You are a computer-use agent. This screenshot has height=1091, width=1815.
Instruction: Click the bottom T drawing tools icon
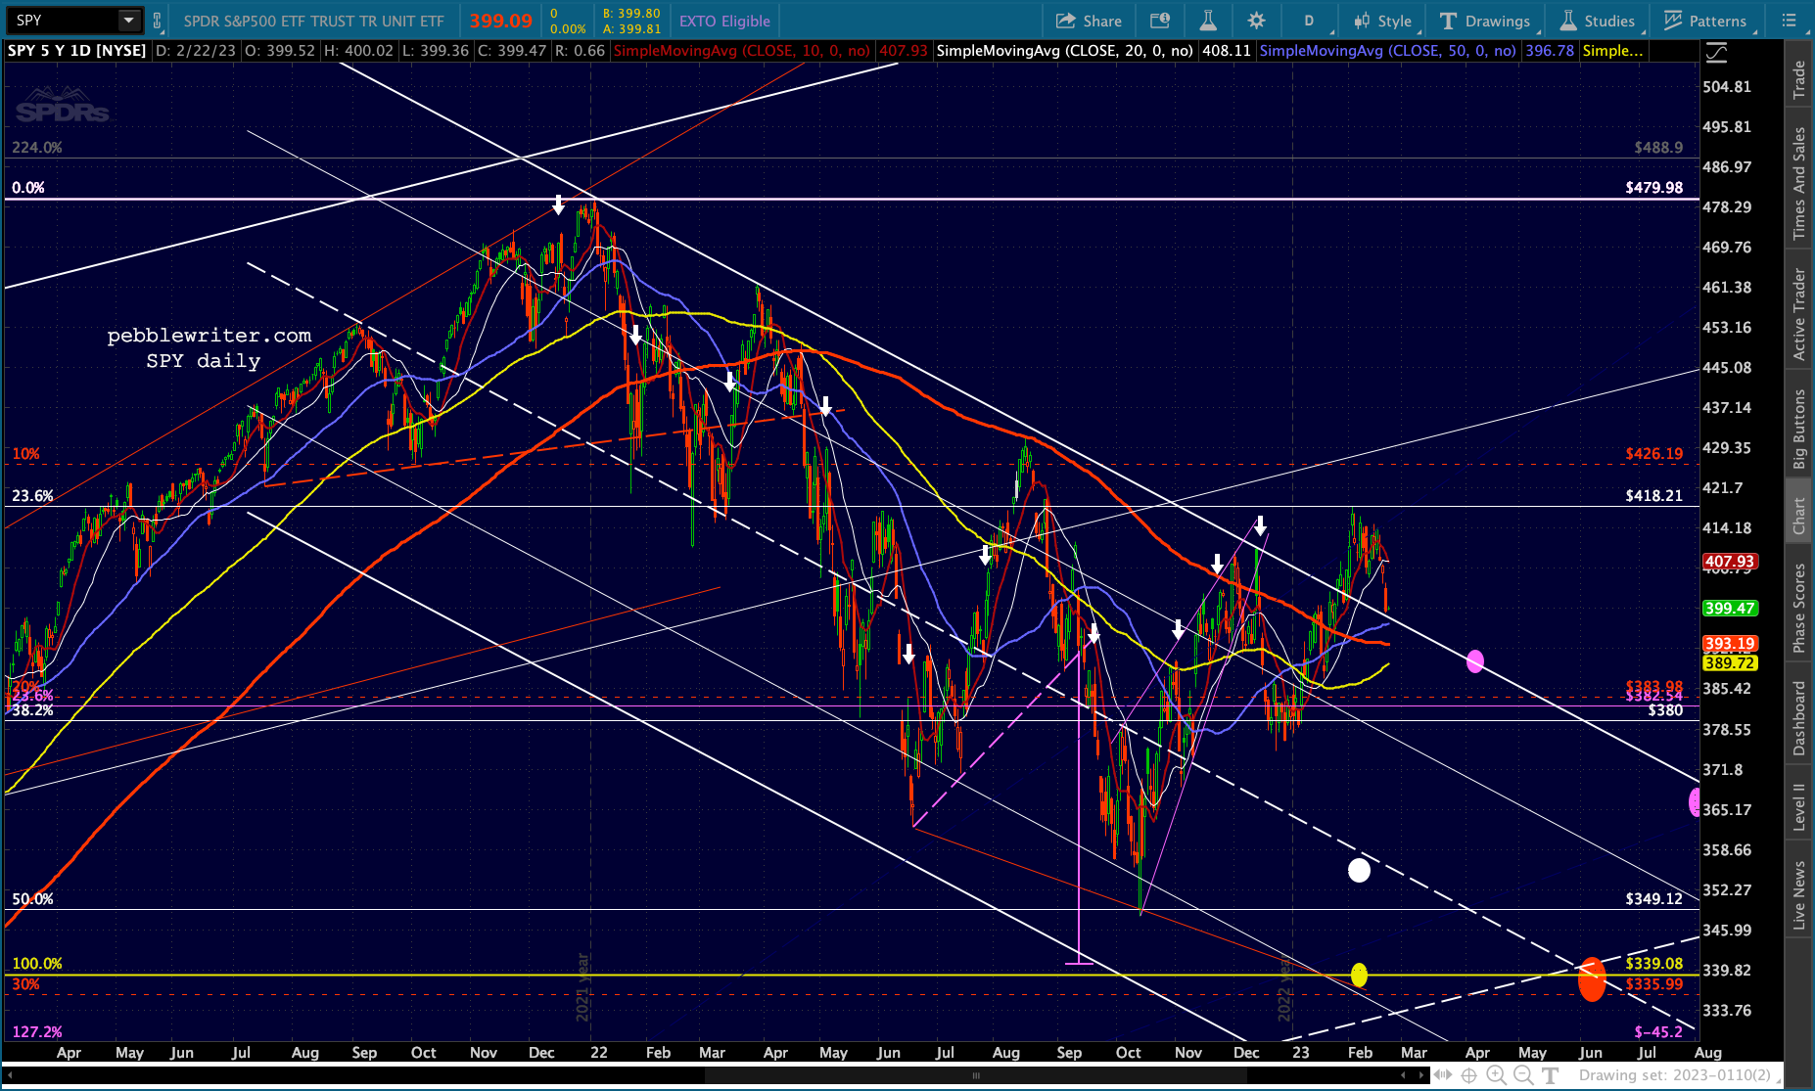tap(1550, 1075)
